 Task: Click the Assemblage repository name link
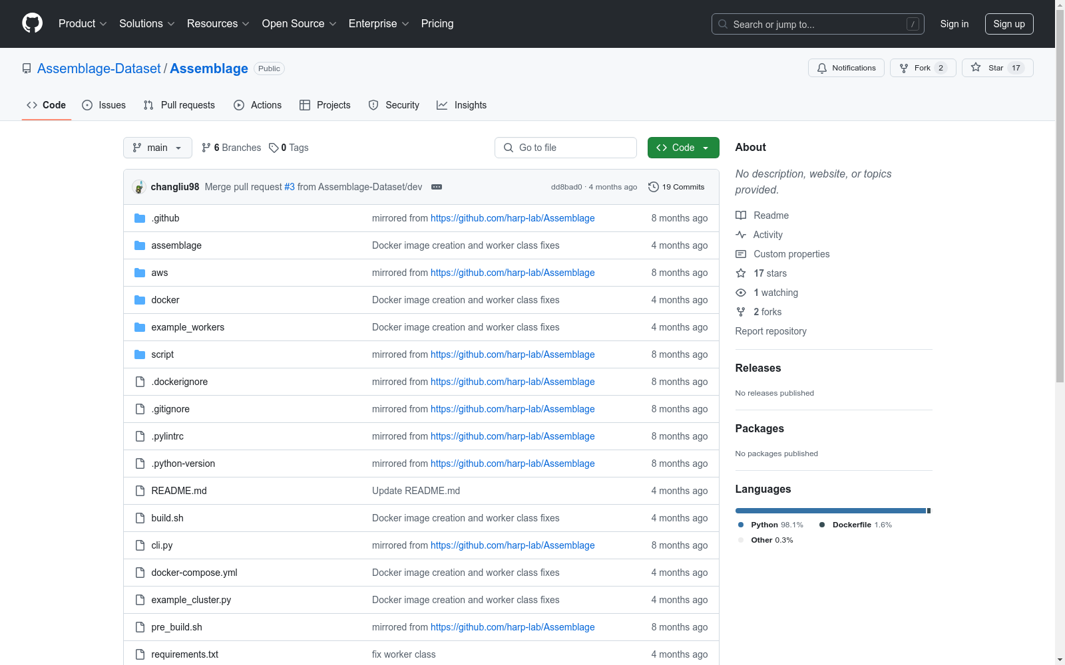(x=209, y=68)
